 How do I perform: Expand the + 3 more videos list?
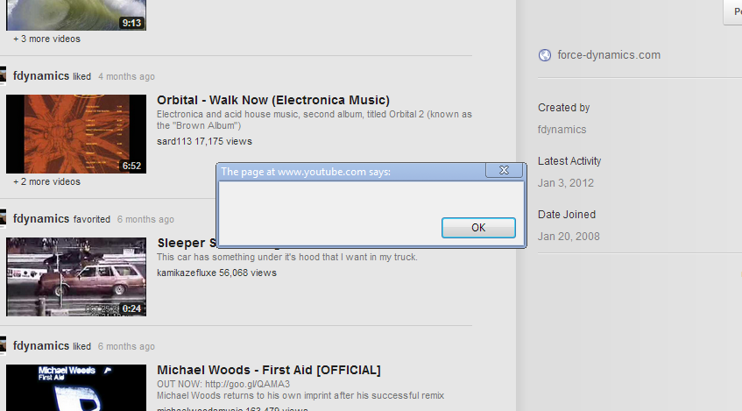pos(46,39)
